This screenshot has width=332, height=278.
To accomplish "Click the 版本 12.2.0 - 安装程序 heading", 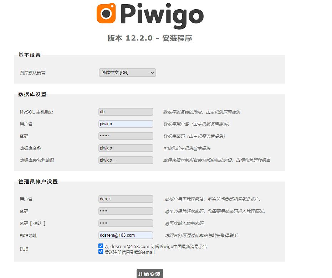I will (x=150, y=38).
